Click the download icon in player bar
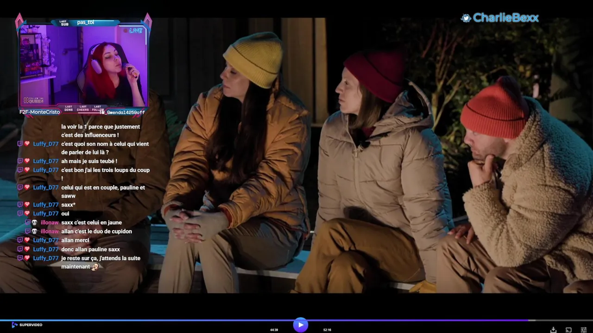 (x=553, y=330)
